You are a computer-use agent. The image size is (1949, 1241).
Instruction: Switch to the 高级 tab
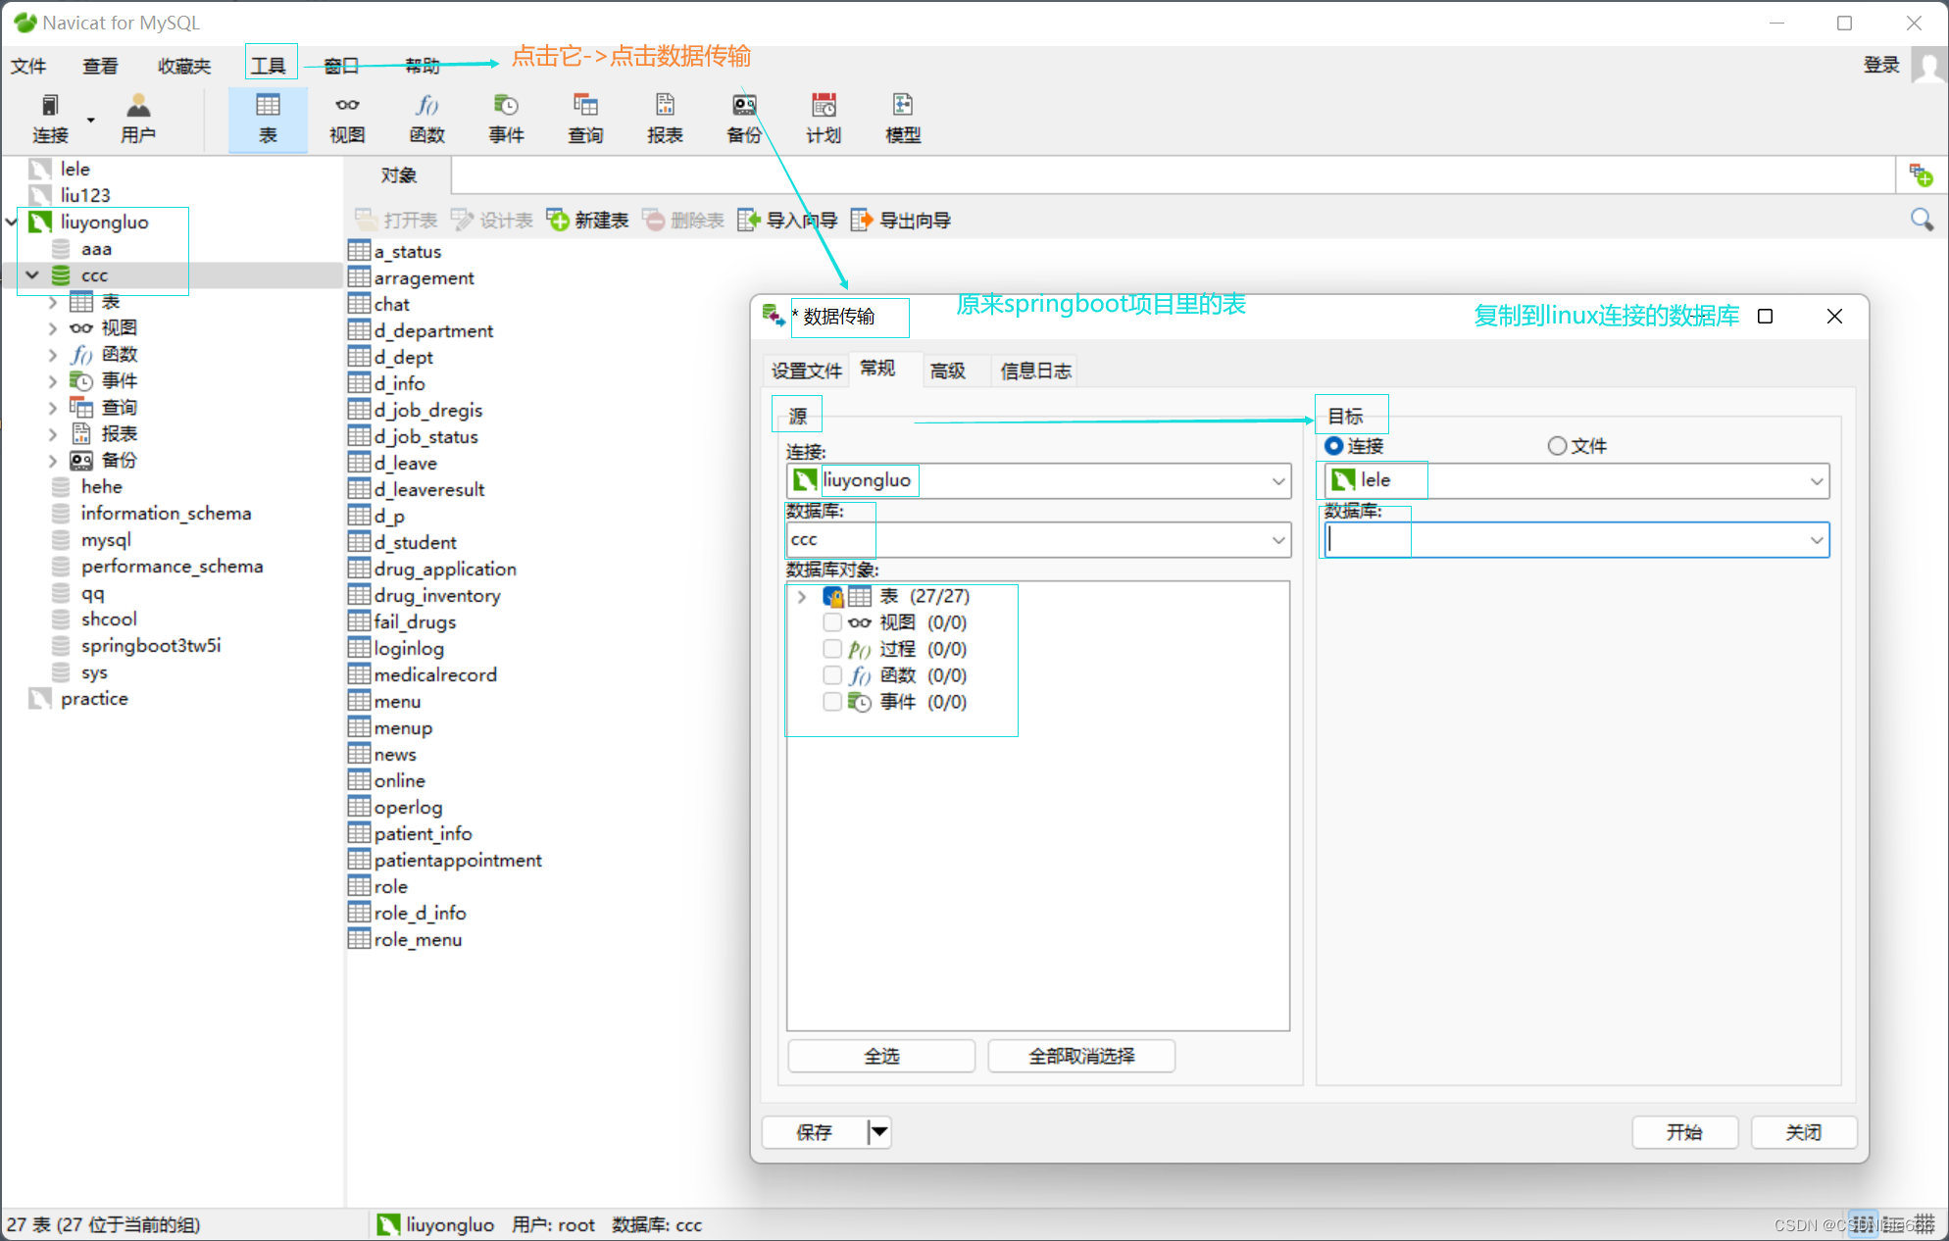[946, 371]
